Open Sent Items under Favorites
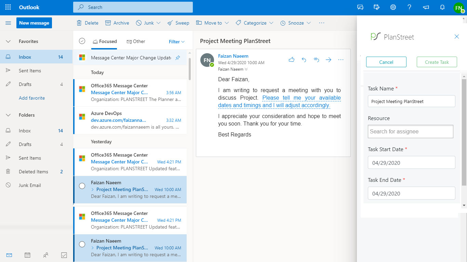The height and width of the screenshot is (262, 467). (x=37, y=71)
